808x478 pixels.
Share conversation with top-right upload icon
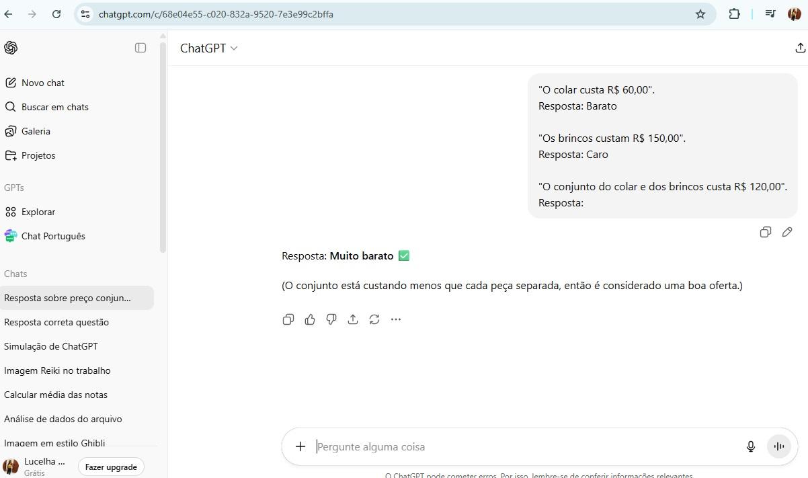800,48
